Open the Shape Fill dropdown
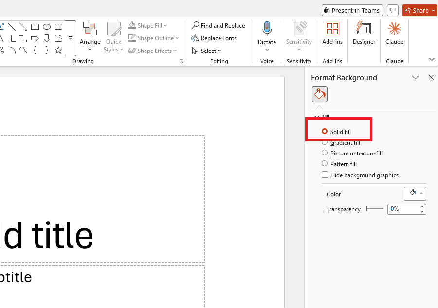438x308 pixels. point(147,26)
